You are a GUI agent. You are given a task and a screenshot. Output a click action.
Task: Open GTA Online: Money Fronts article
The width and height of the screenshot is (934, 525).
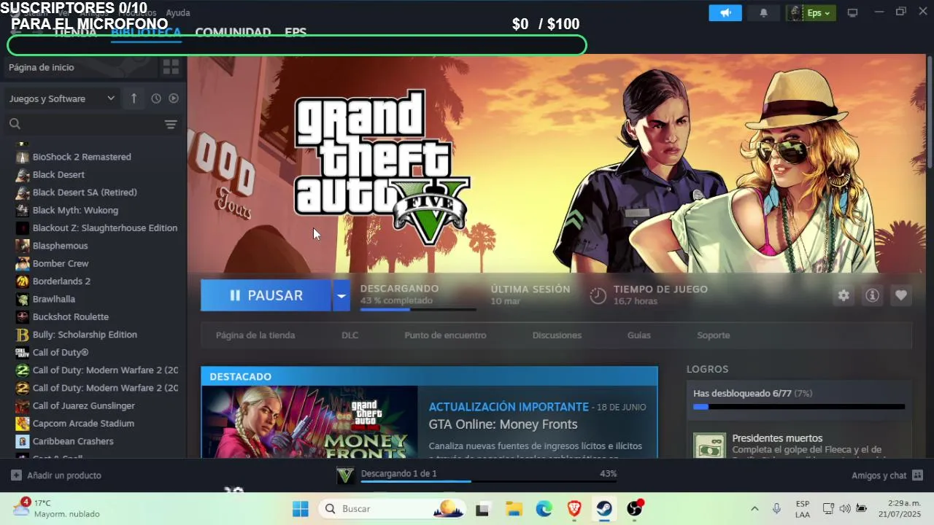(x=503, y=424)
